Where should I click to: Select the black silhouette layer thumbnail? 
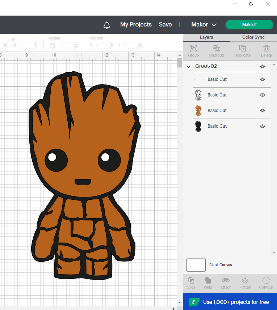pos(198,126)
